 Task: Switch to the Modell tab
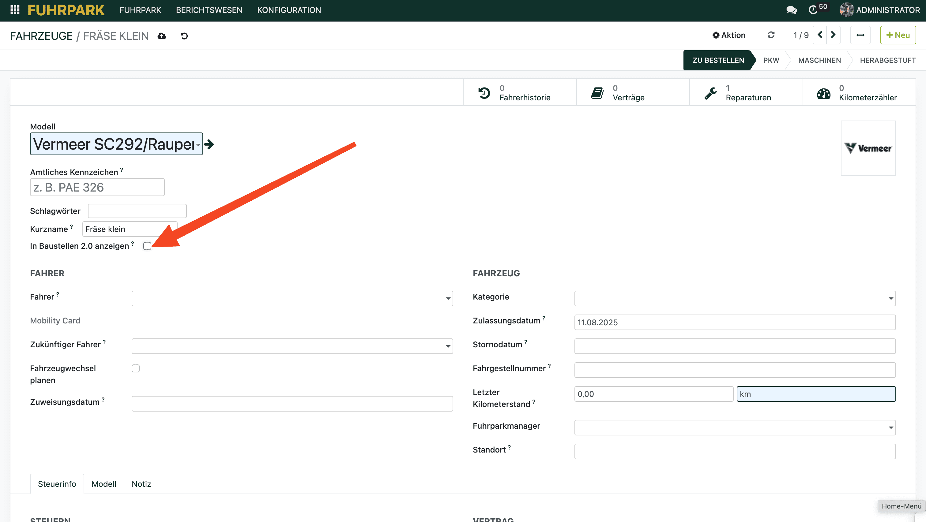click(104, 484)
